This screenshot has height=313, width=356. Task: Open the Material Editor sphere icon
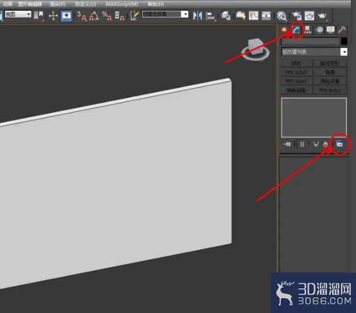(282, 16)
